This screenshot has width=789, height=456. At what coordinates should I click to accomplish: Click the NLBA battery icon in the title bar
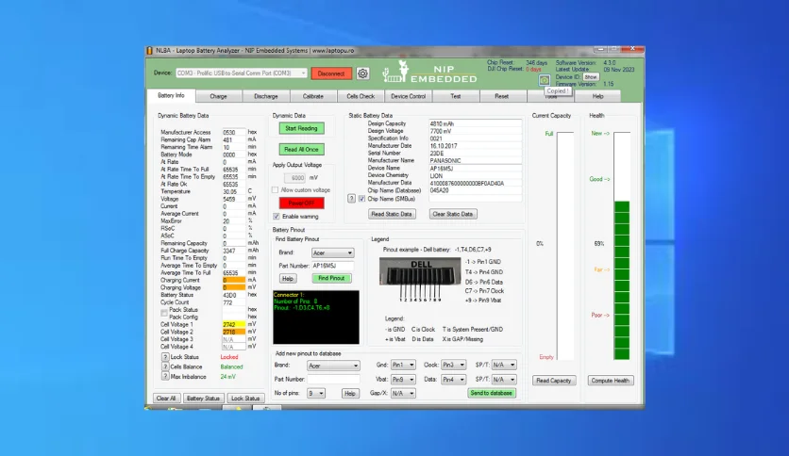pyautogui.click(x=149, y=50)
